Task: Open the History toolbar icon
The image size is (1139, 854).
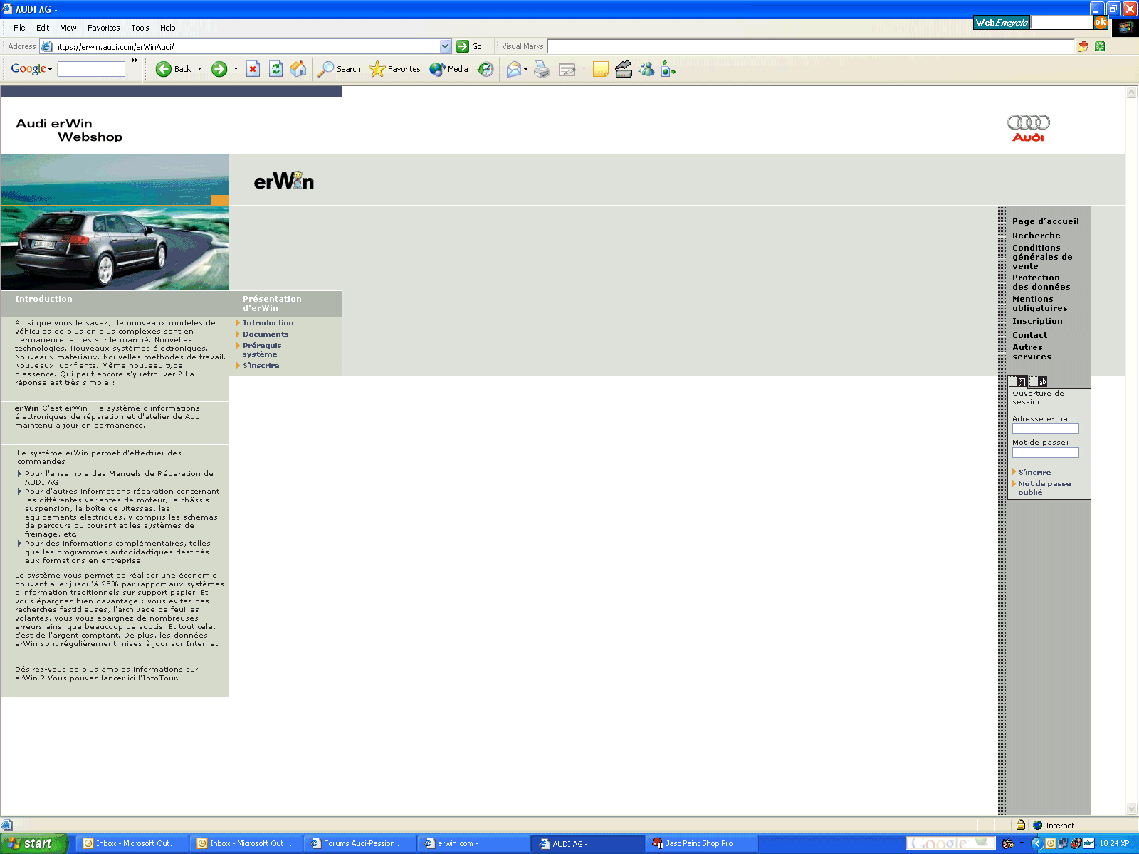Action: click(485, 69)
